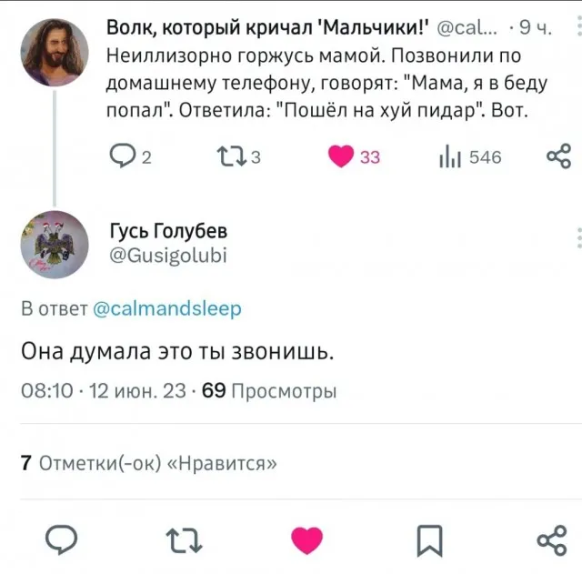Open the original poster's profile picture

55,52
